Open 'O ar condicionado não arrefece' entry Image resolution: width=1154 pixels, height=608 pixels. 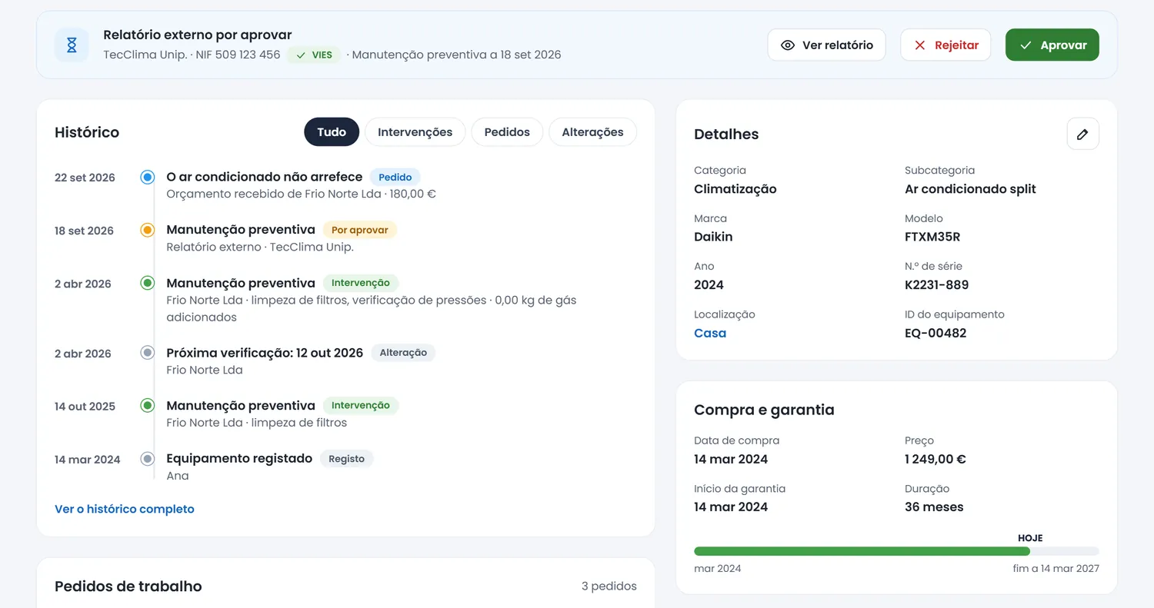click(x=264, y=177)
